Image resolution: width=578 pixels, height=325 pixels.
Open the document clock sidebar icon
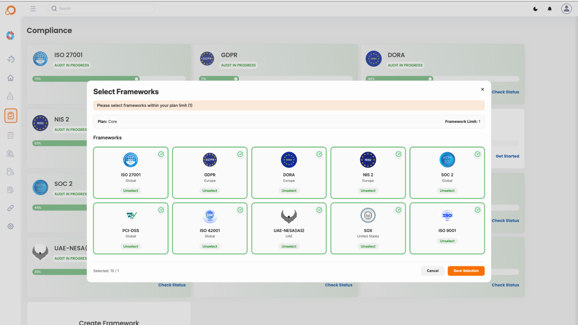pos(11,172)
